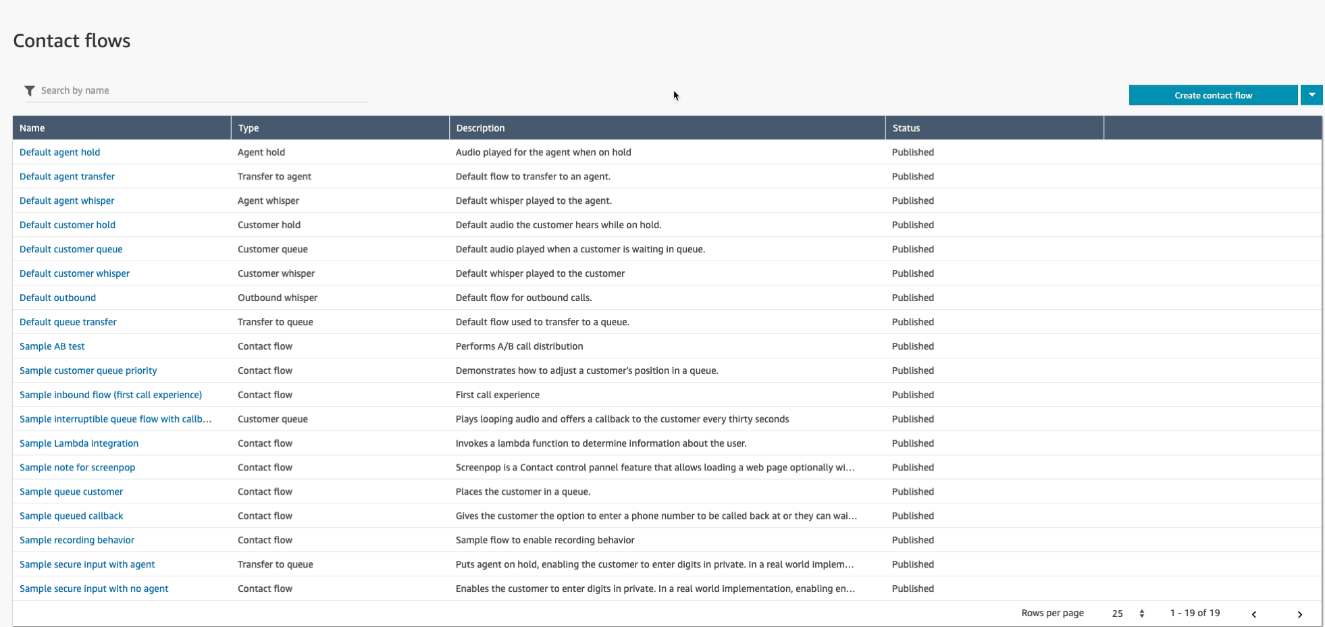The width and height of the screenshot is (1325, 627).
Task: Open Sample secure input with no agent
Action: click(x=94, y=589)
